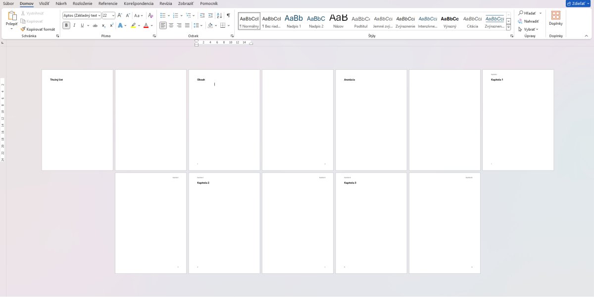Viewport: 594px width, 297px height.
Task: Apply superscript formatting
Action: pos(111,25)
